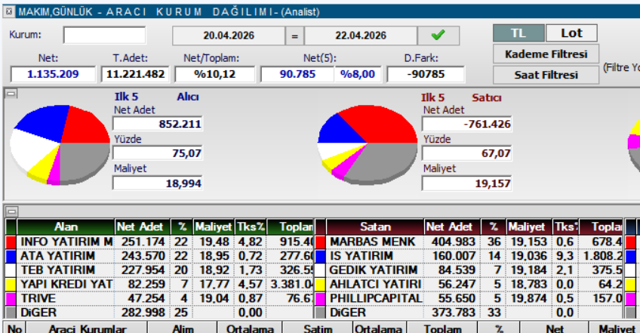Click Maliyet header in Satan table
This screenshot has height=333, width=640.
click(529, 227)
